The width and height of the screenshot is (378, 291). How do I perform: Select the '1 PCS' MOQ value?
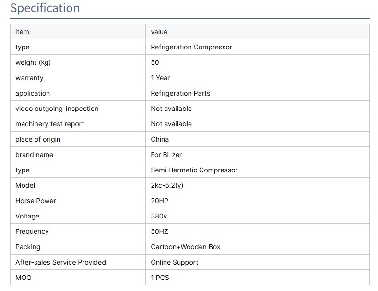point(160,278)
